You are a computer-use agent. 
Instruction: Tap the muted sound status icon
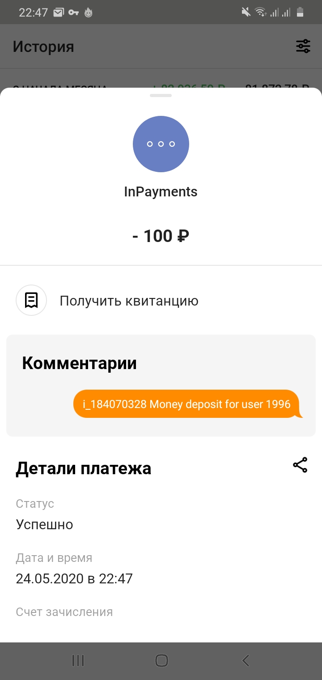coord(246,12)
